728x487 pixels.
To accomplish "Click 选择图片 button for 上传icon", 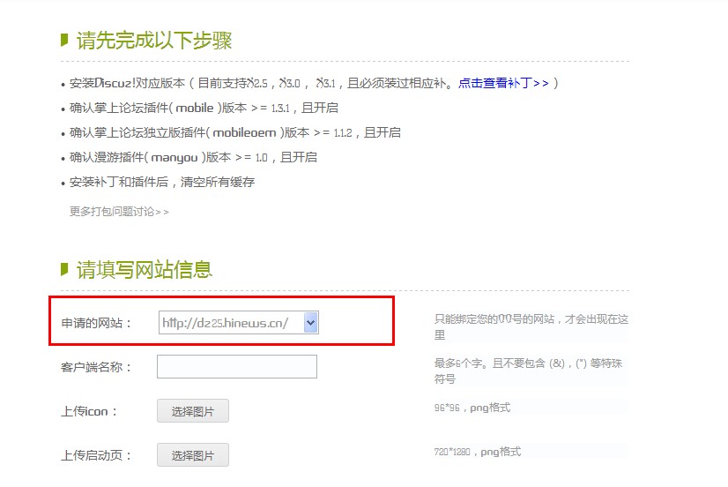I will 193,411.
